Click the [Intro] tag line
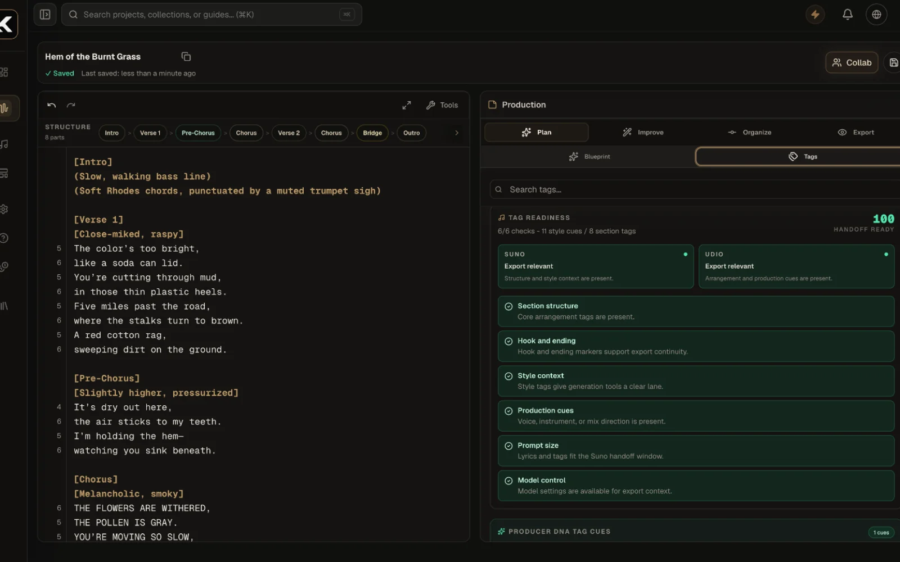 pos(93,162)
